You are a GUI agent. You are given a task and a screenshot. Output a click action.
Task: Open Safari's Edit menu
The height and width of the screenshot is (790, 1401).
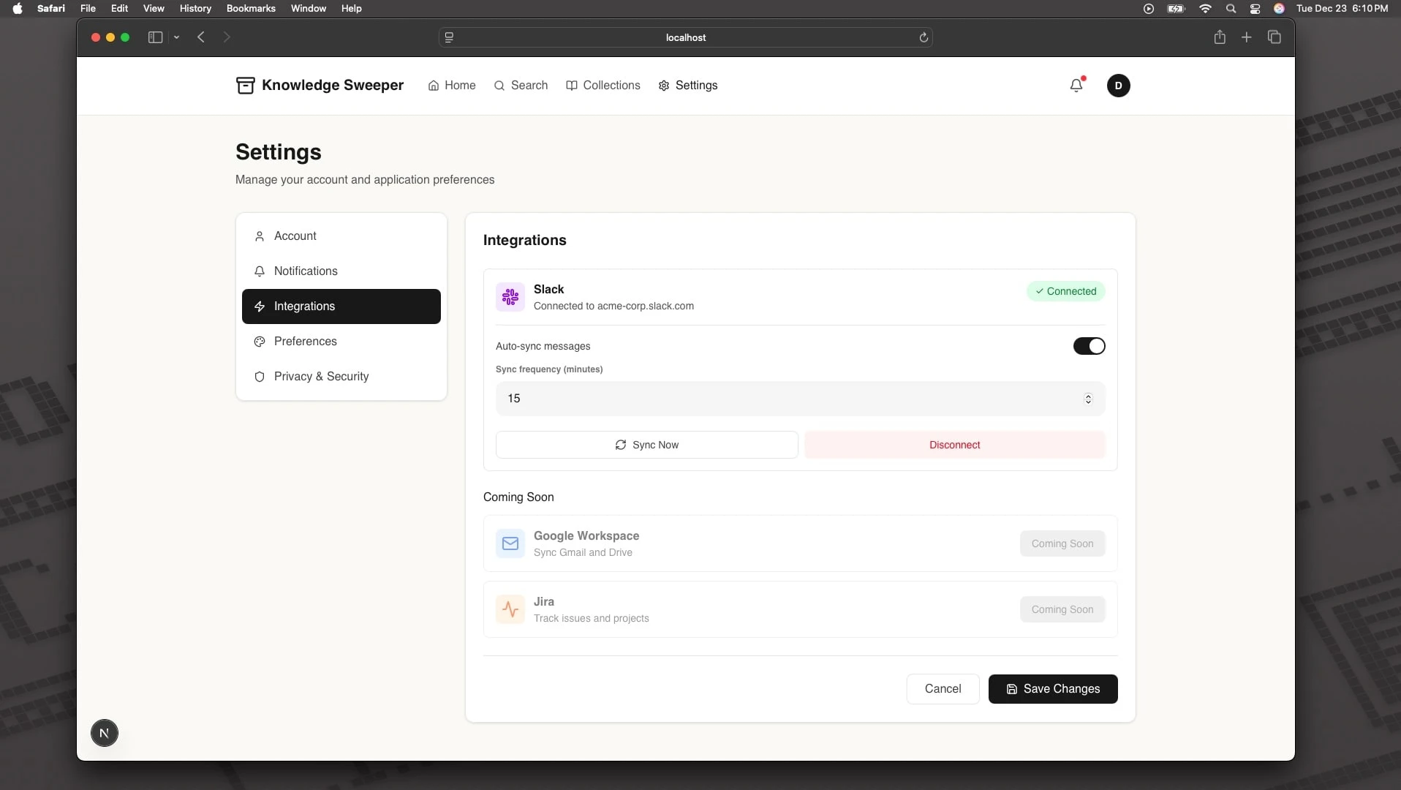tap(119, 9)
